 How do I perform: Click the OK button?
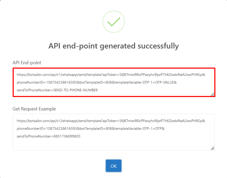(x=114, y=166)
